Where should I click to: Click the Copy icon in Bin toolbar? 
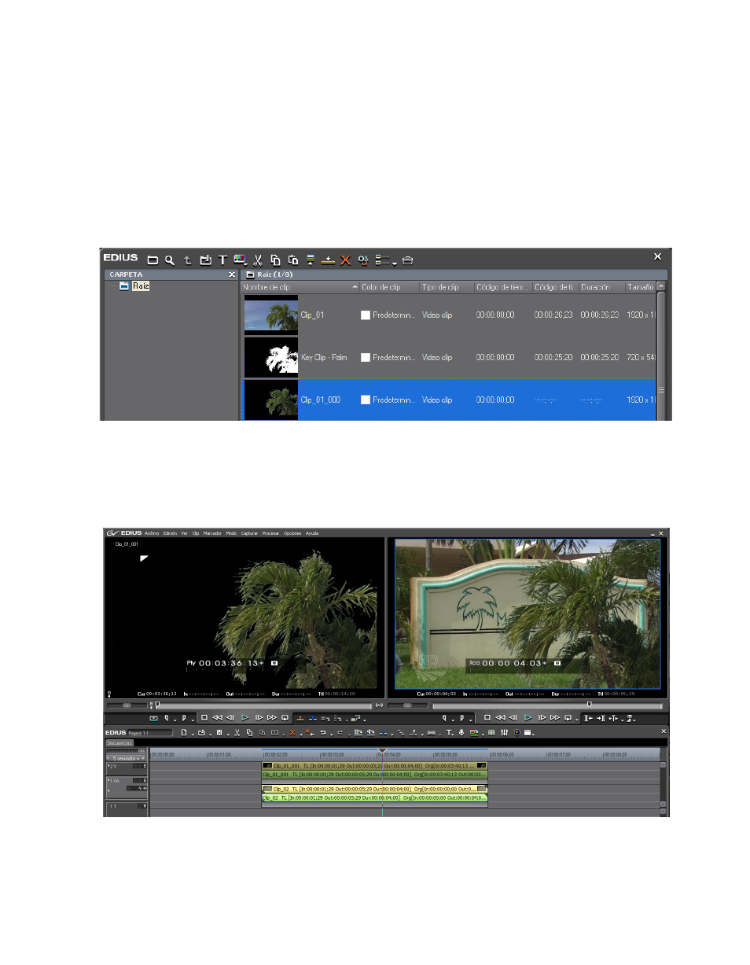pos(275,260)
